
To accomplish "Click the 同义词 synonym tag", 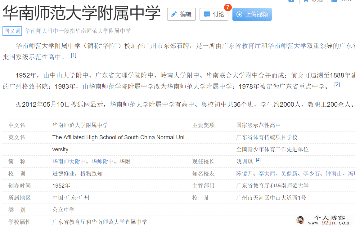I will pos(12,31).
